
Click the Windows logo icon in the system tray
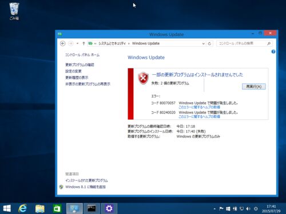228,209
